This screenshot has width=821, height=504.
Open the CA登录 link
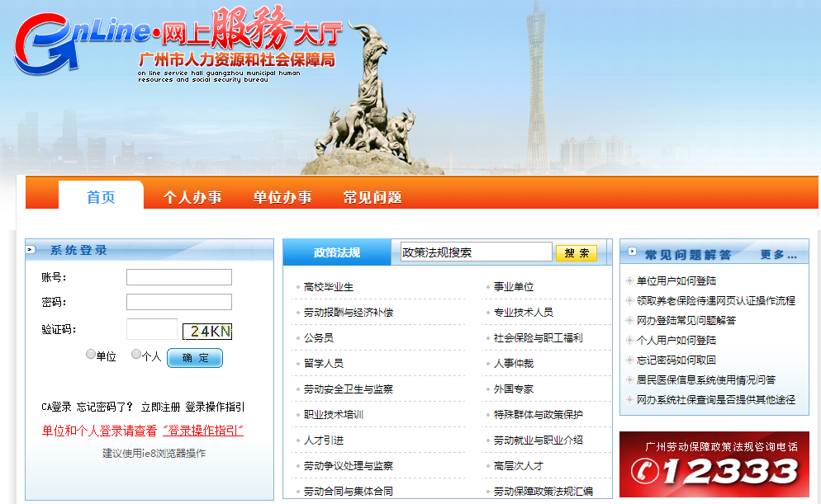pos(56,407)
